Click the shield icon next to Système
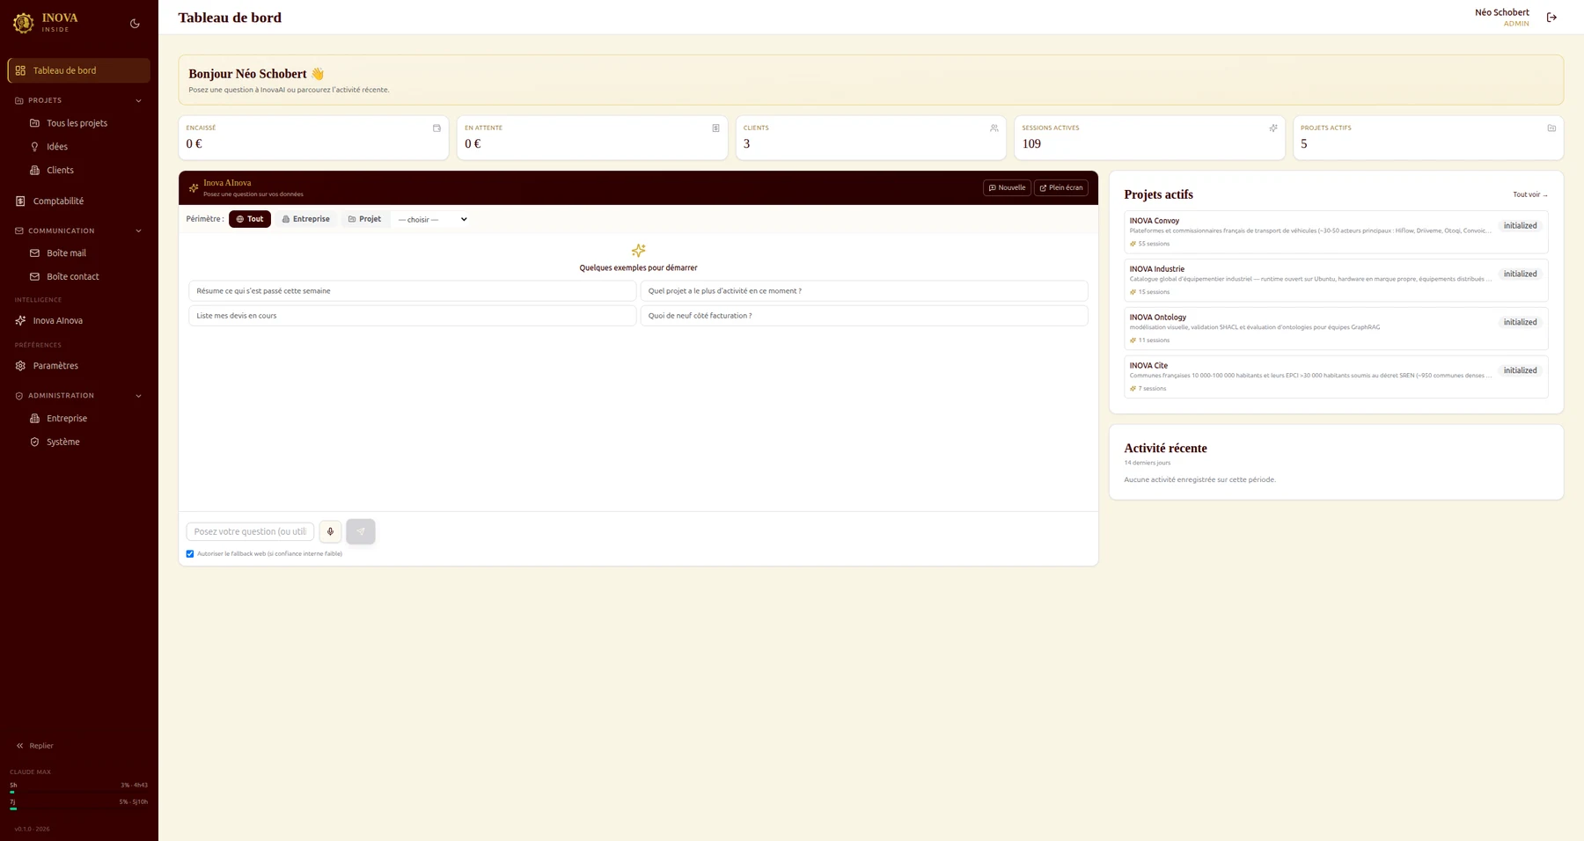This screenshot has width=1584, height=841. [35, 442]
